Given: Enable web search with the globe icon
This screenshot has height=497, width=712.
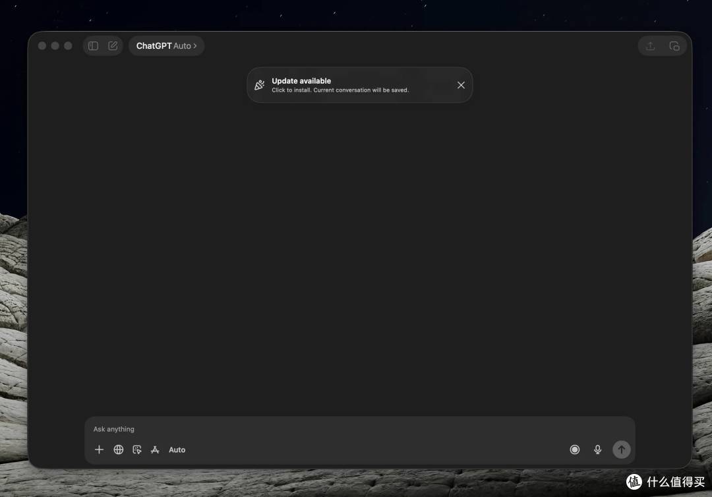Looking at the screenshot, I should click(119, 450).
